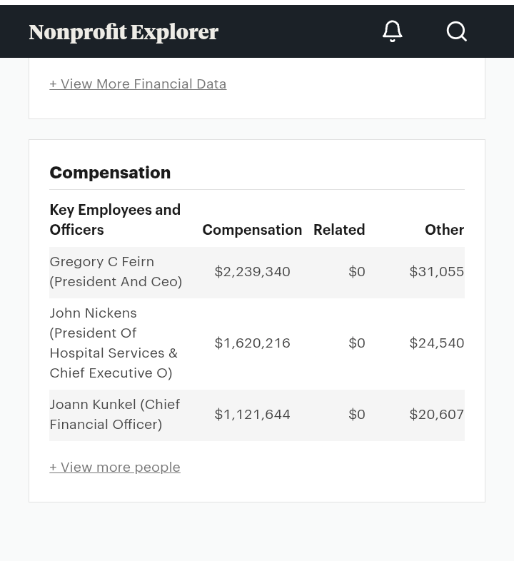Click the notifications bell icon
Image resolution: width=514 pixels, height=561 pixels.
click(392, 31)
